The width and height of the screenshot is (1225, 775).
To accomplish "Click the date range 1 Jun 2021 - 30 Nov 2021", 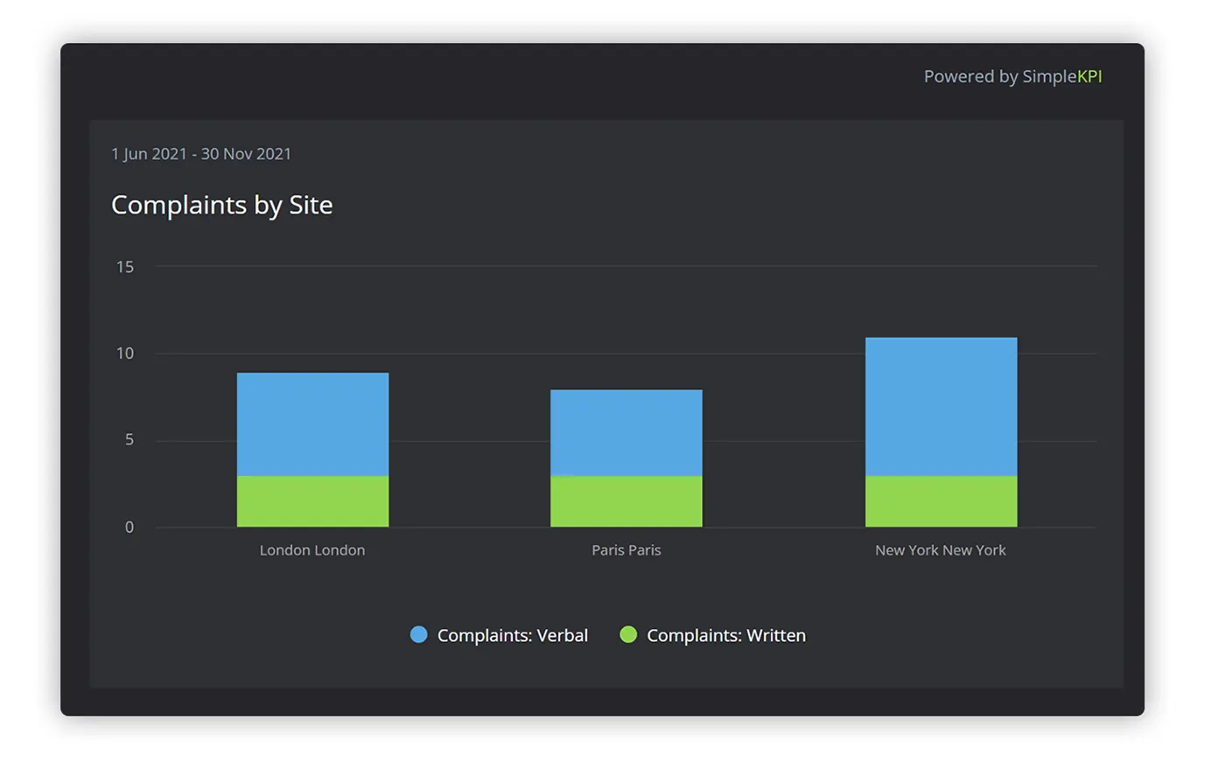I will click(201, 154).
